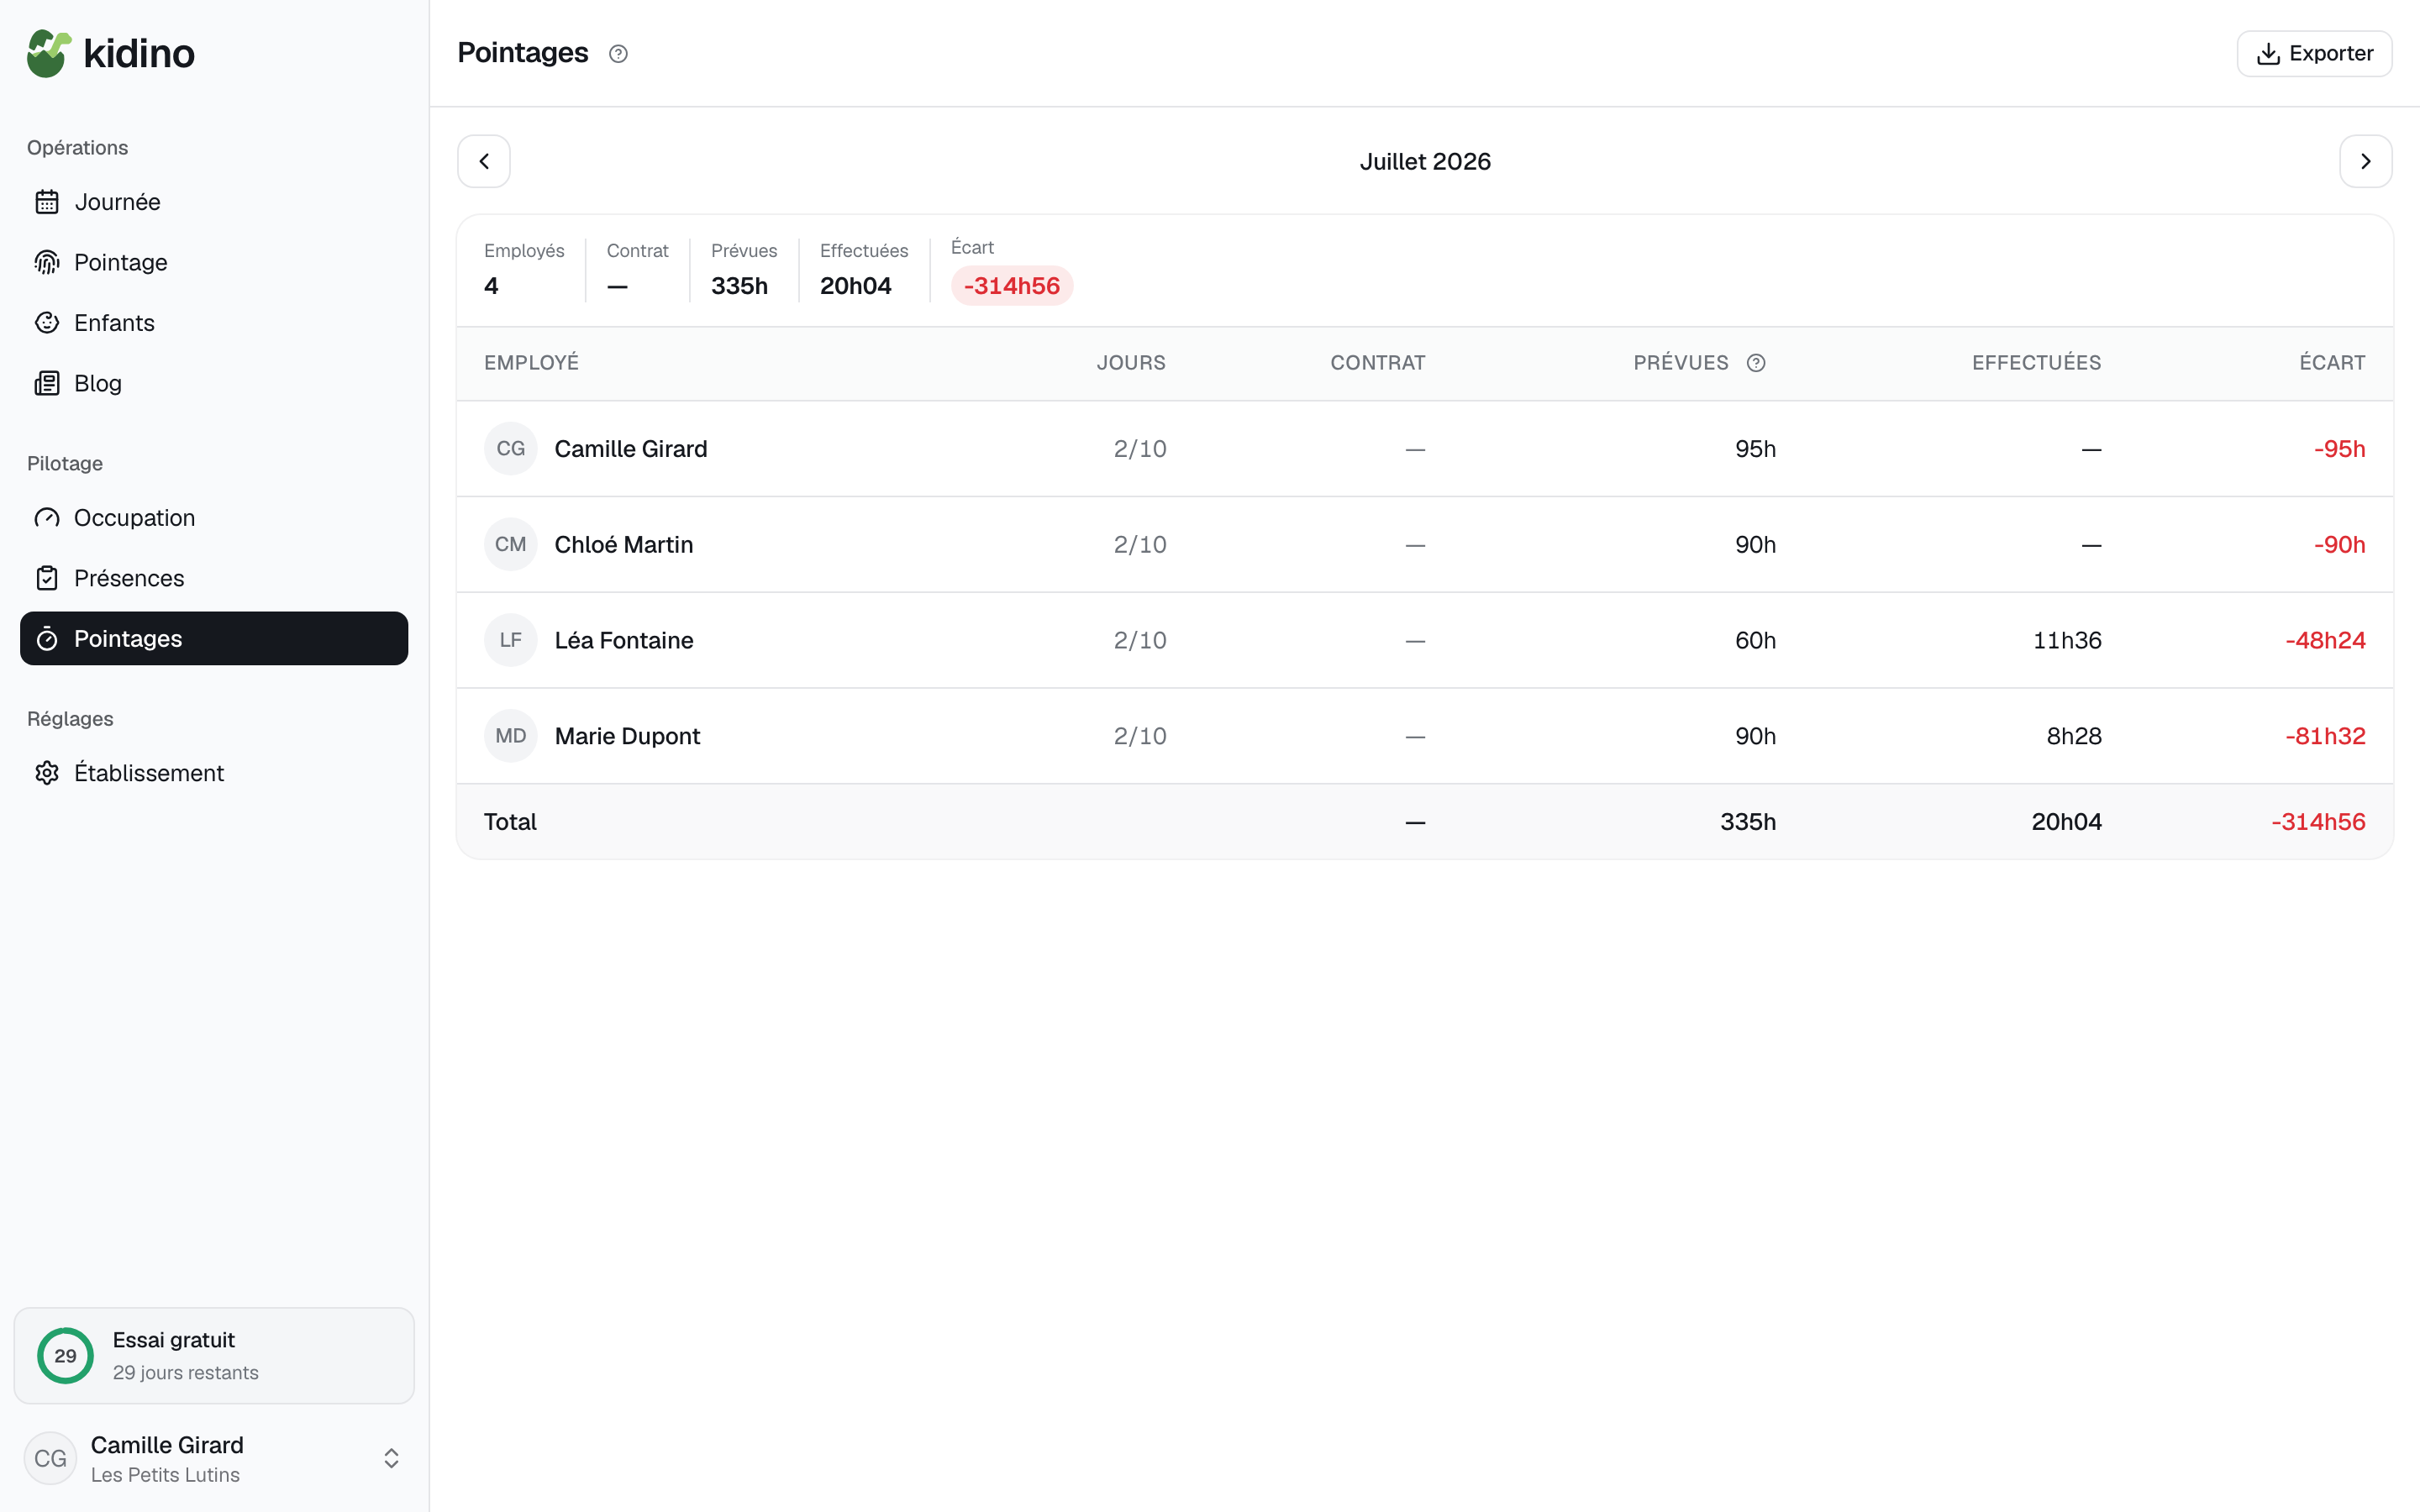Viewport: 2420px width, 1512px height.
Task: Click Camille Girard's -95h écart value
Action: [2339, 449]
